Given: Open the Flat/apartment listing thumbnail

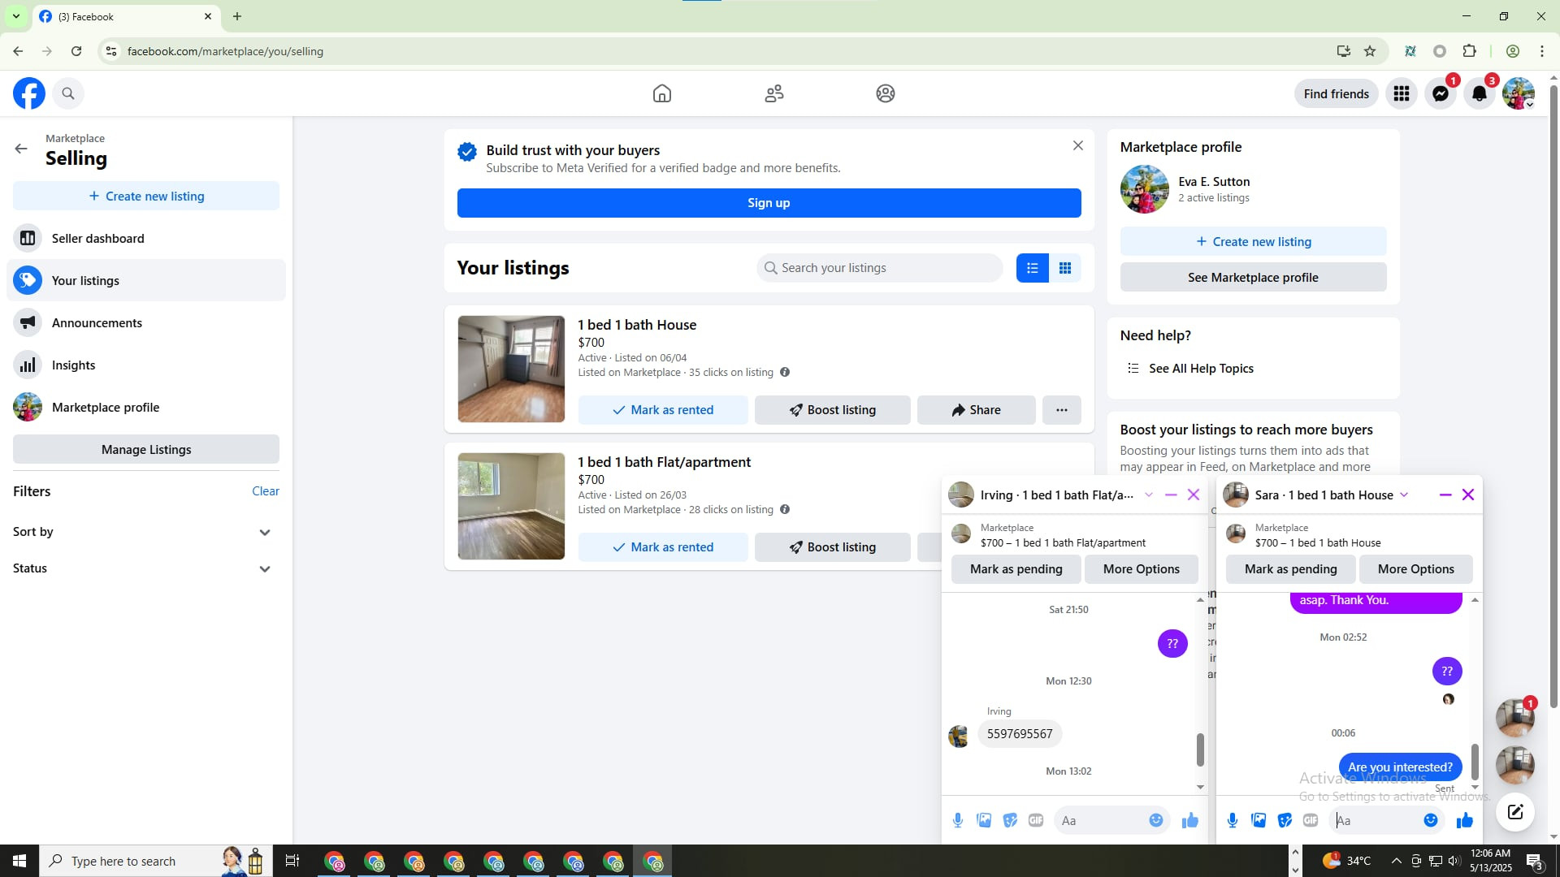Looking at the screenshot, I should [511, 507].
